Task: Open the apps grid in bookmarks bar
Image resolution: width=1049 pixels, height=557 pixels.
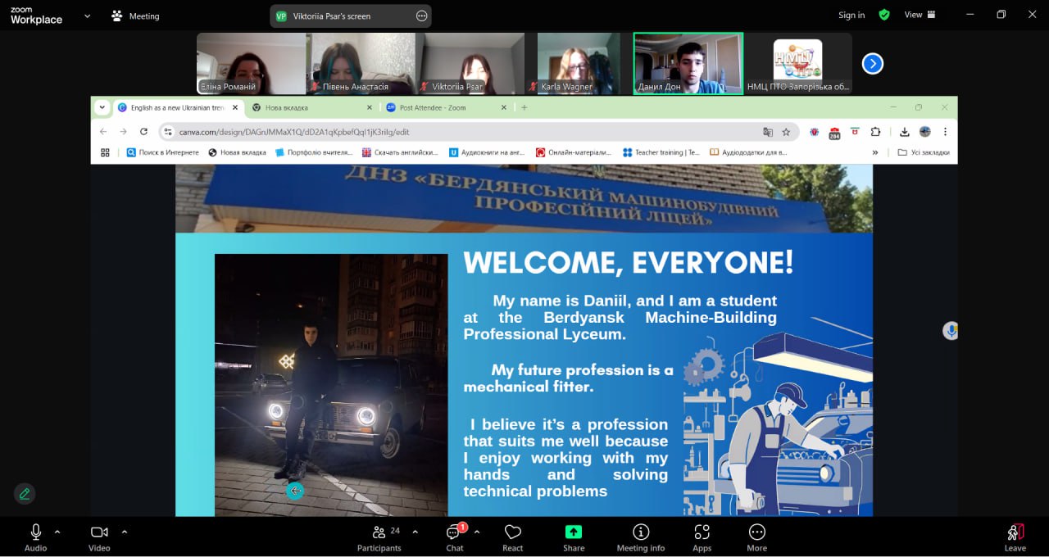Action: [x=105, y=152]
